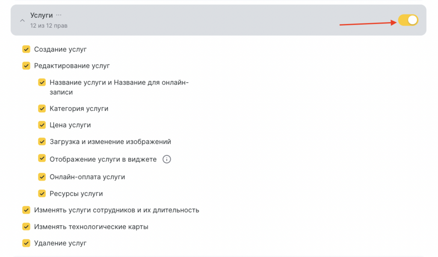Click the '12 из 12 прав' counter text
The image size is (438, 257).
tap(49, 26)
